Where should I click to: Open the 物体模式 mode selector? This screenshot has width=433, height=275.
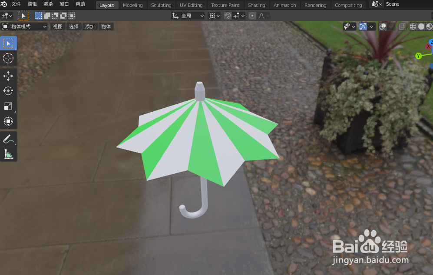pos(25,27)
